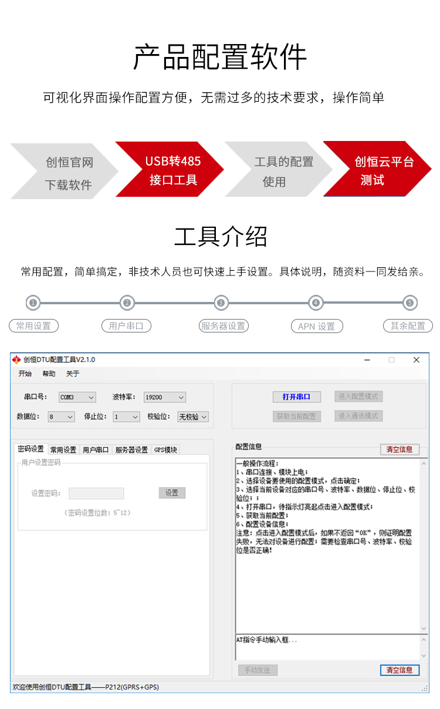Click the 进入配置模式 button
The image size is (440, 709).
point(358,396)
